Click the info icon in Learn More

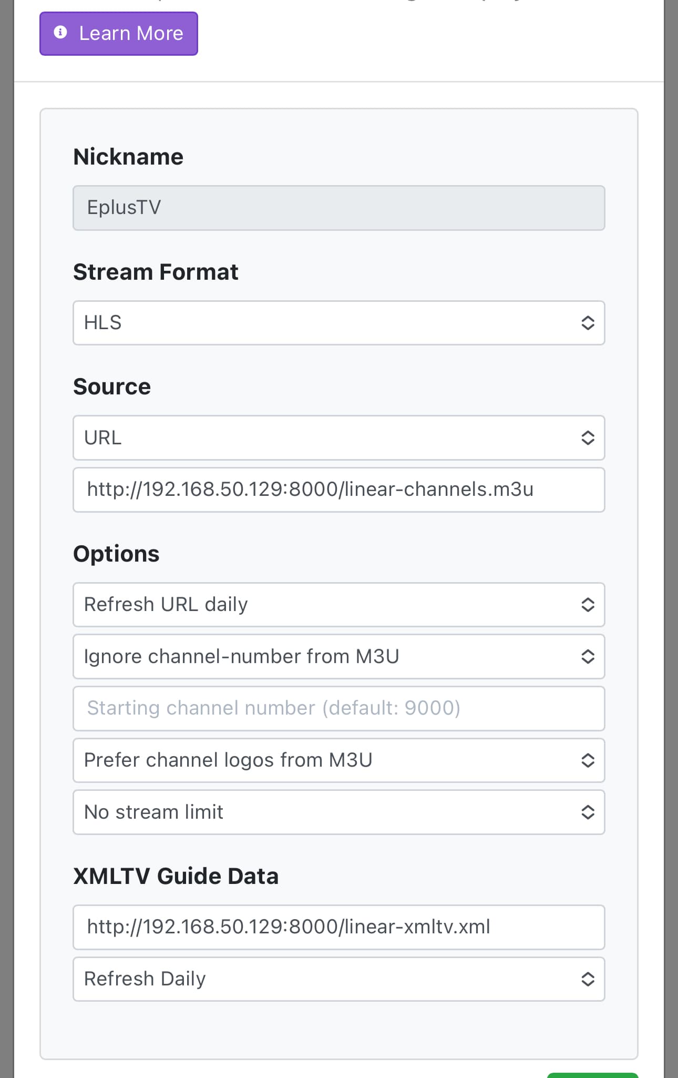pos(60,33)
